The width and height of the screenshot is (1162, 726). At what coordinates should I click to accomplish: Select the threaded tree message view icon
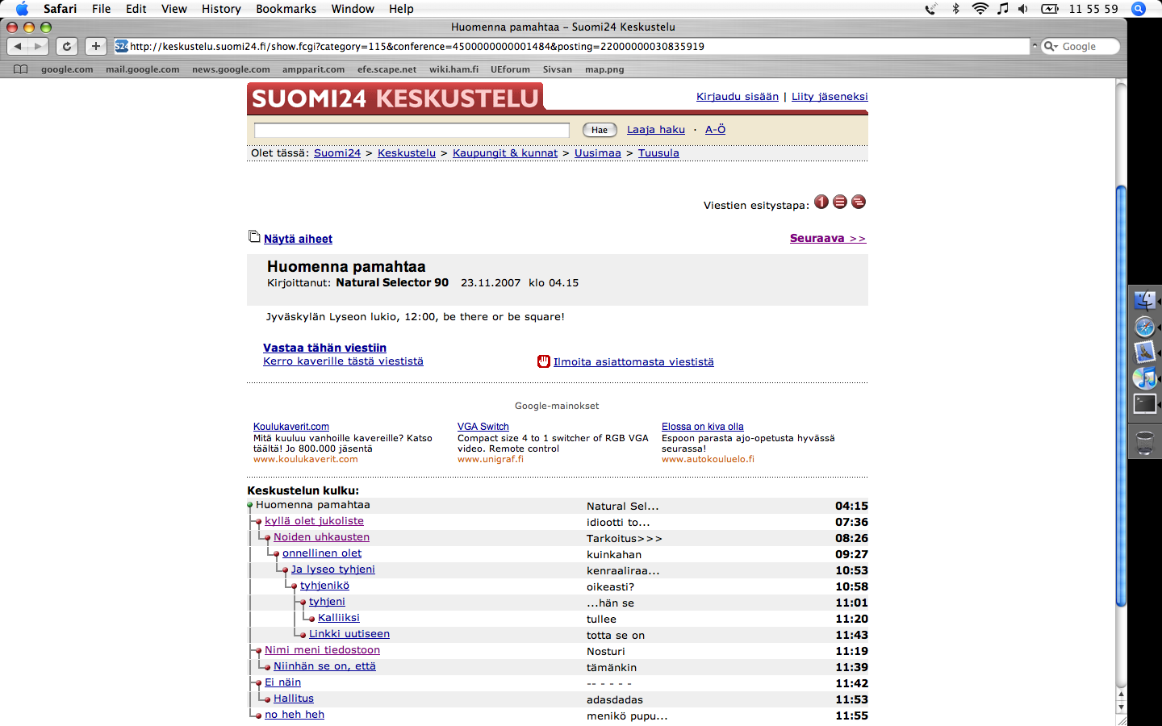pyautogui.click(x=859, y=202)
